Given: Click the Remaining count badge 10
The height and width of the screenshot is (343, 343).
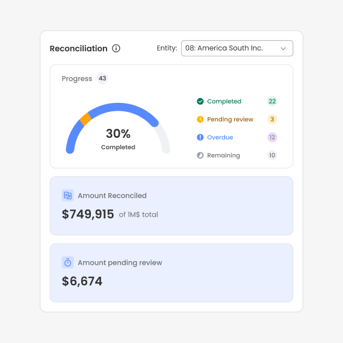Looking at the screenshot, I should tap(272, 155).
